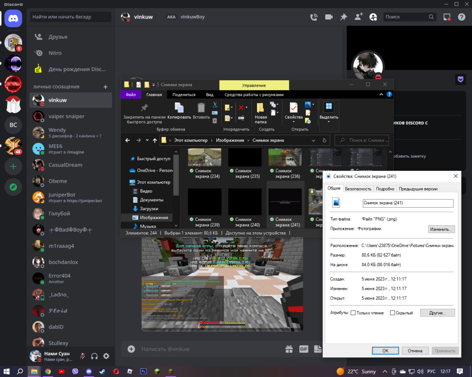This screenshot has width=472, height=377.
Task: Enable the Read-only attribute checkbox
Action: 353,313
